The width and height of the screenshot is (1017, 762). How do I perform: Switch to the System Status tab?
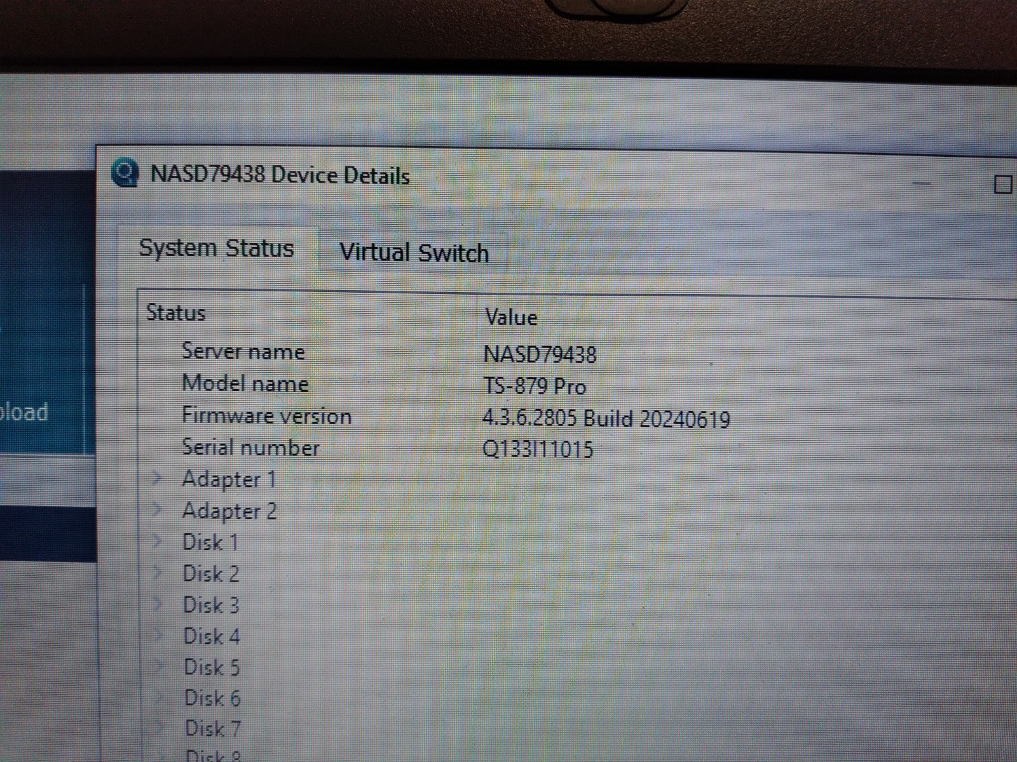tap(216, 248)
